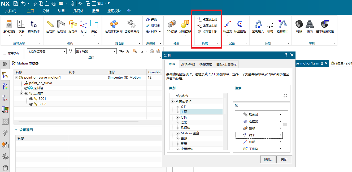
Task: Toggle visibility of 运动体 group node
Action: tap(26, 93)
